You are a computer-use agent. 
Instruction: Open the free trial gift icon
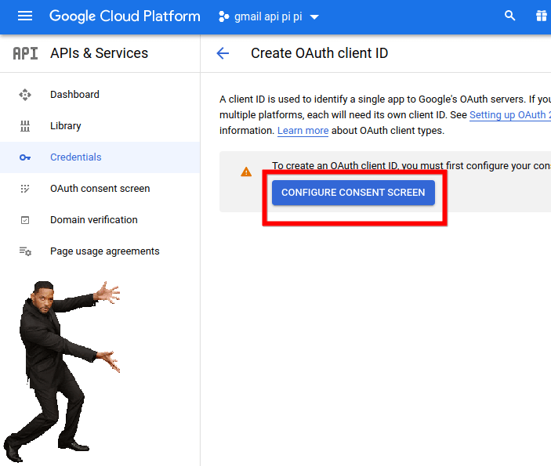[x=541, y=16]
